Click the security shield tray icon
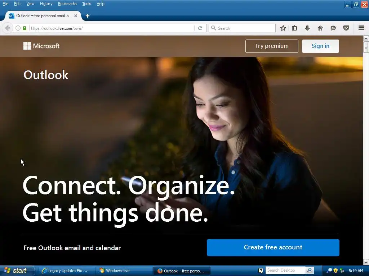The height and width of the screenshot is (276, 369). click(x=335, y=271)
